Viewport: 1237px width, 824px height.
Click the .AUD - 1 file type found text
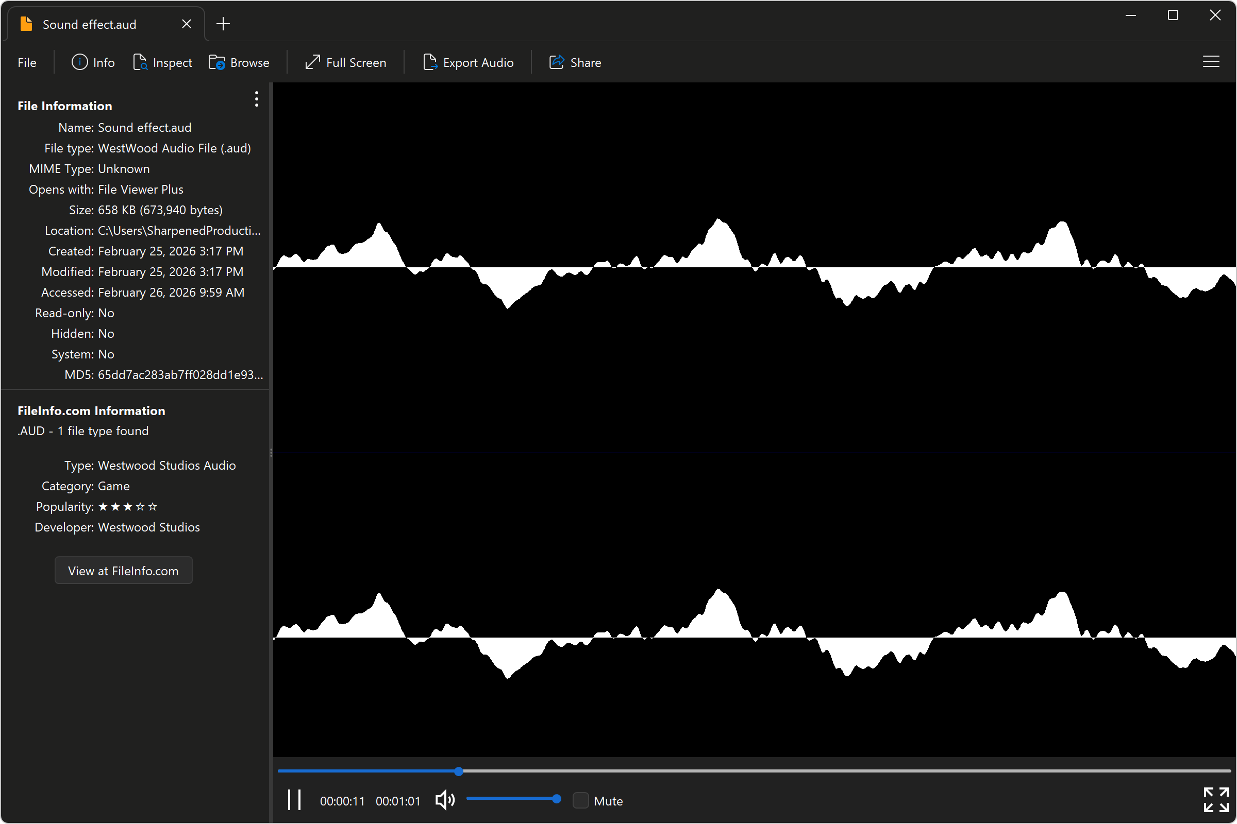[83, 431]
